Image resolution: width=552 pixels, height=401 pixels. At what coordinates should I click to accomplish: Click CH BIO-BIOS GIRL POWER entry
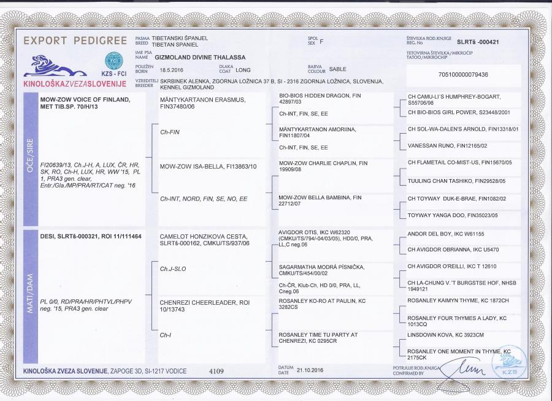tap(459, 112)
